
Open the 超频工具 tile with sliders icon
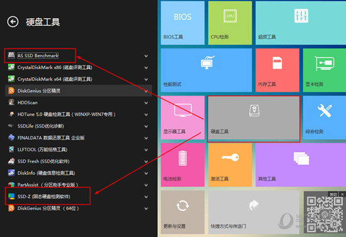[x=301, y=23]
